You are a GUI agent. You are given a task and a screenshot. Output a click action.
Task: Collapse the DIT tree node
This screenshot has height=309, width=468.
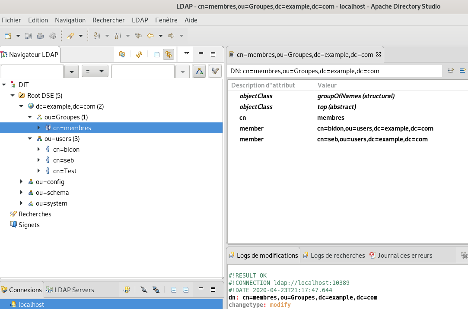(x=4, y=85)
